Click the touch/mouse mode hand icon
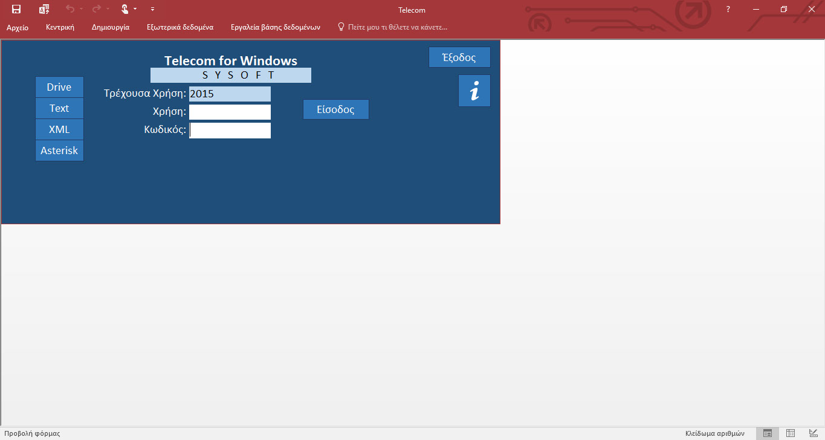 tap(125, 9)
